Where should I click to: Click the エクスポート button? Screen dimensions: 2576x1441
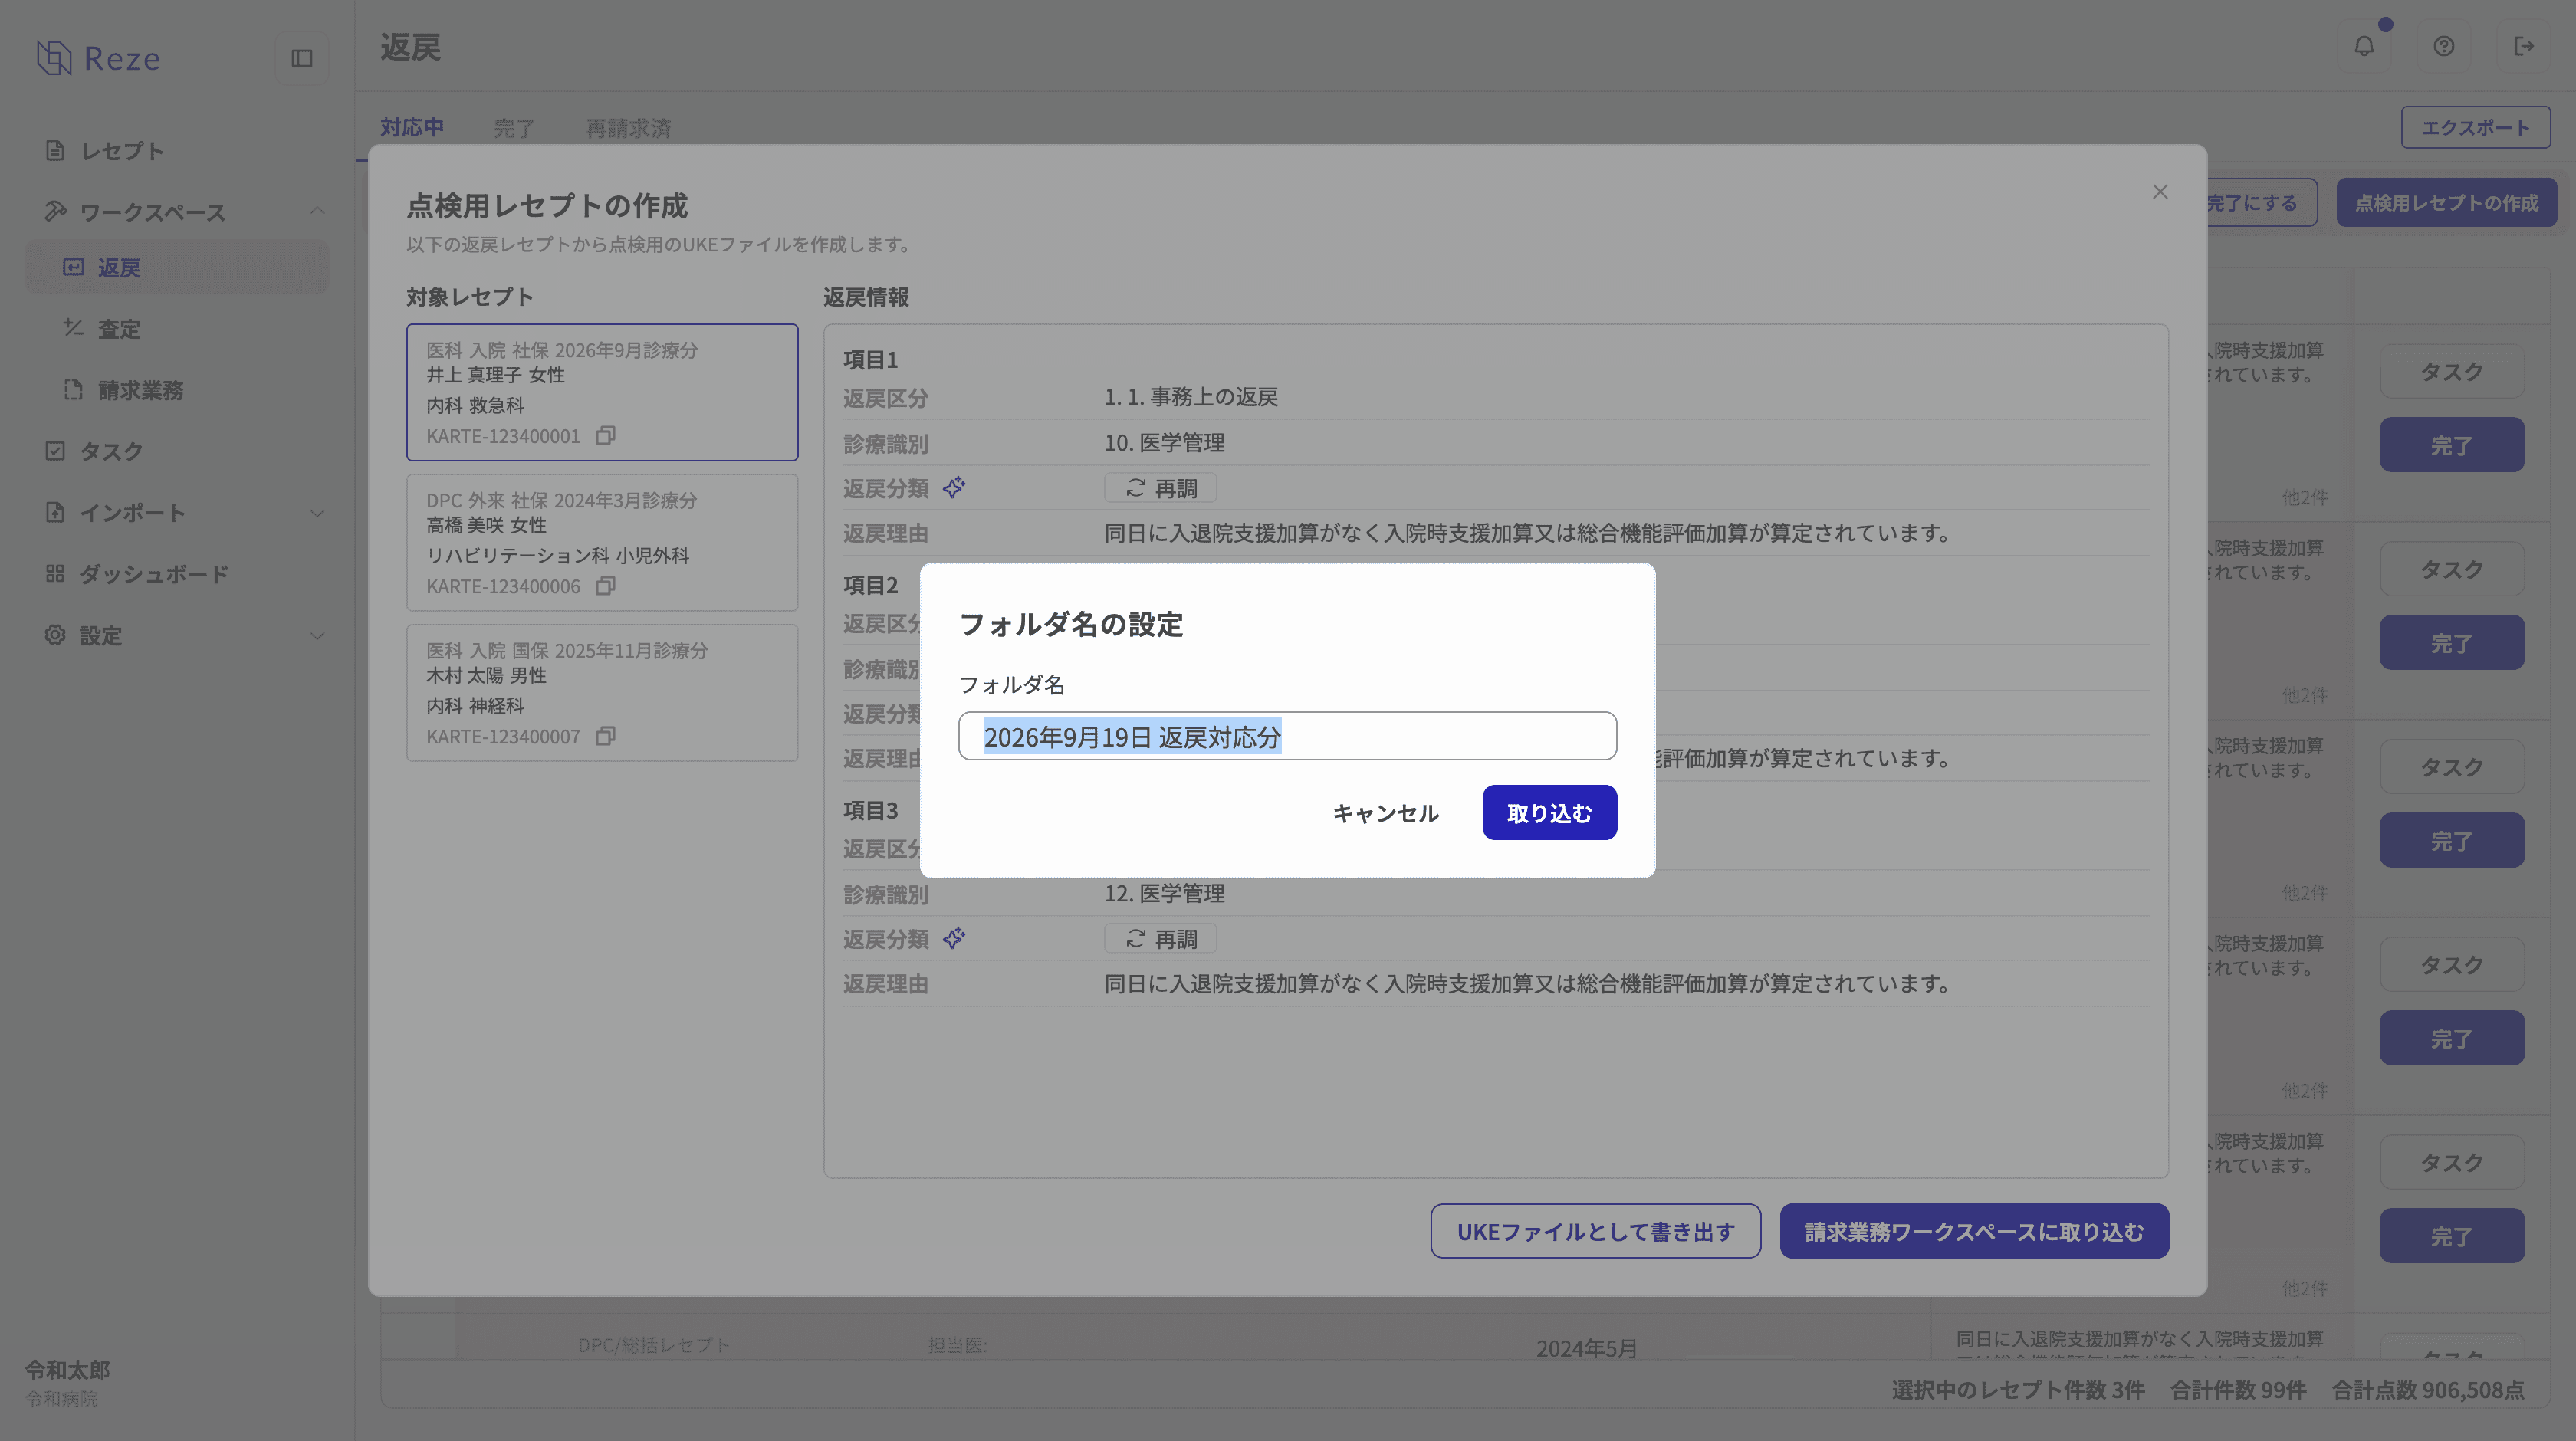2475,128
